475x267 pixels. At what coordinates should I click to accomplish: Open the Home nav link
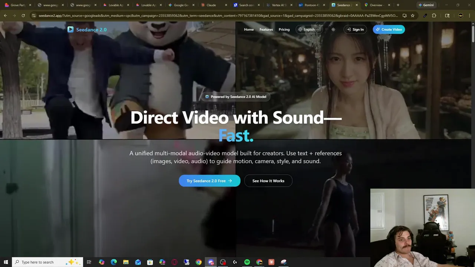tap(249, 30)
